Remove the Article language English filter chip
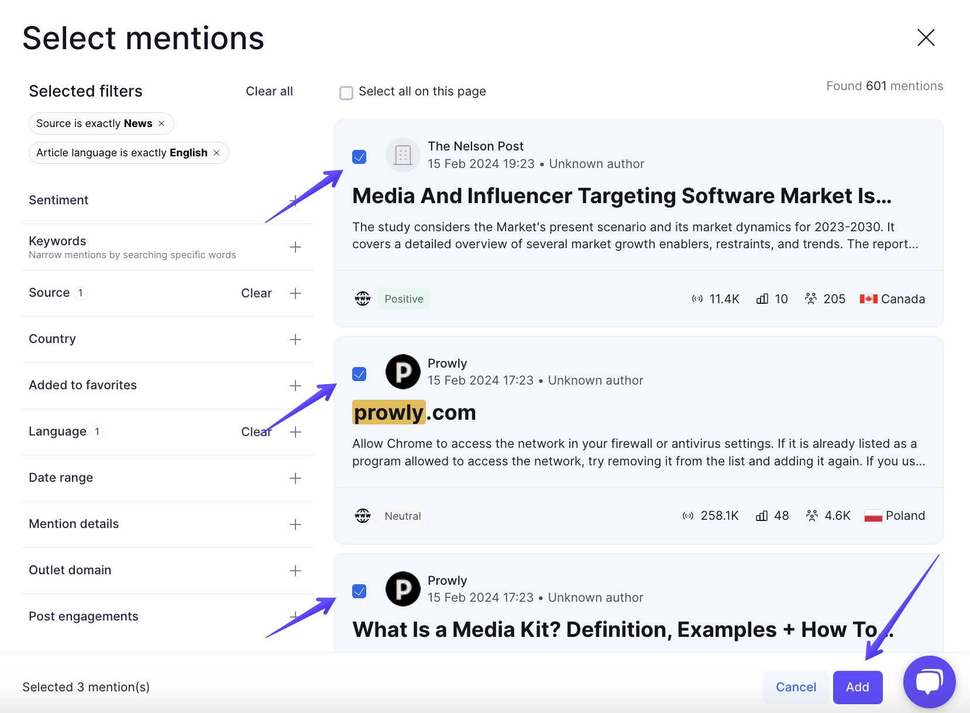The image size is (970, 713). point(216,153)
